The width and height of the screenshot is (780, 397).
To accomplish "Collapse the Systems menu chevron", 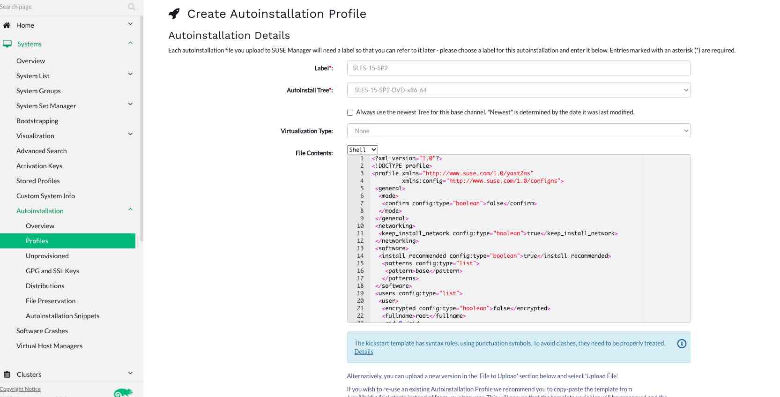I will click(130, 43).
